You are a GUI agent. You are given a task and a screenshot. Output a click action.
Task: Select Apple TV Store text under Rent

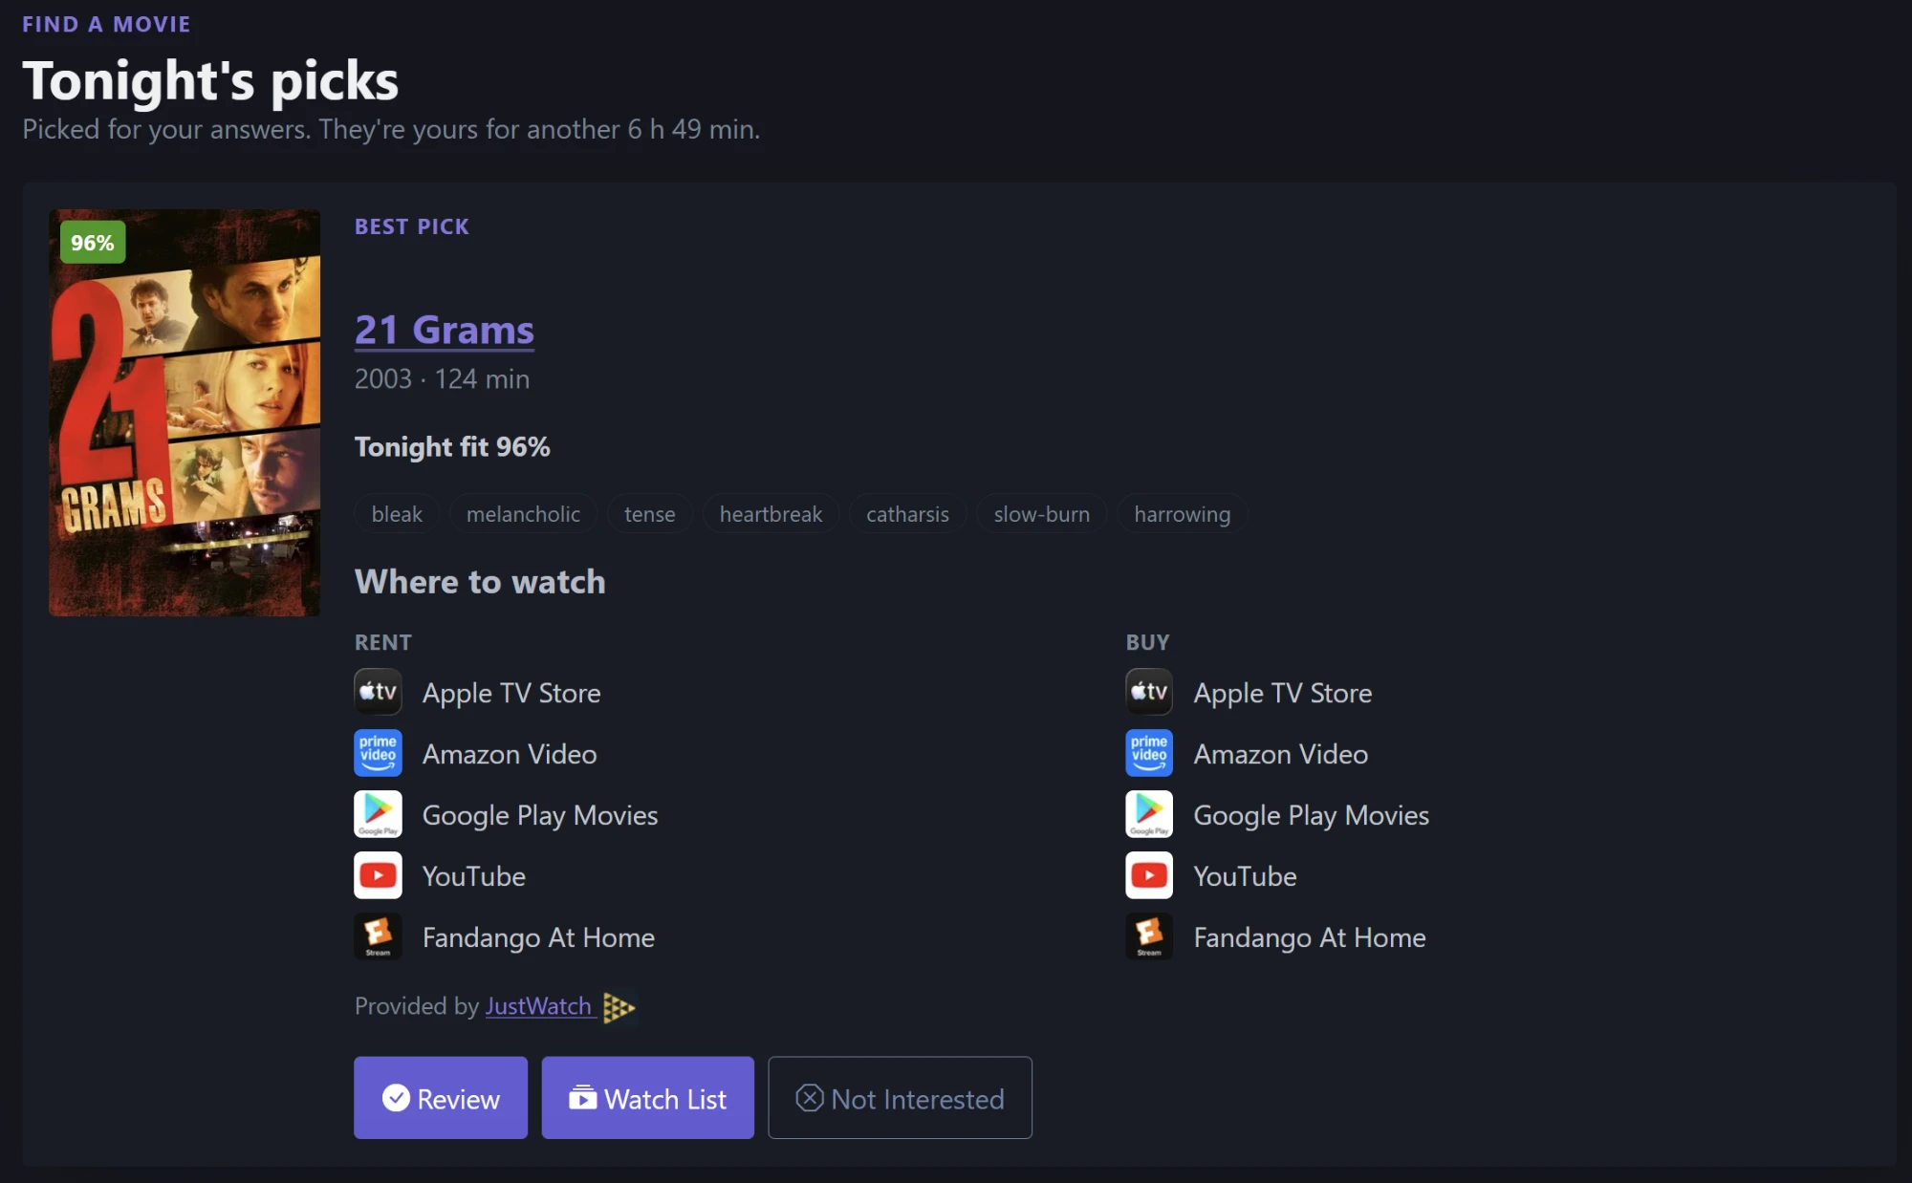511,693
